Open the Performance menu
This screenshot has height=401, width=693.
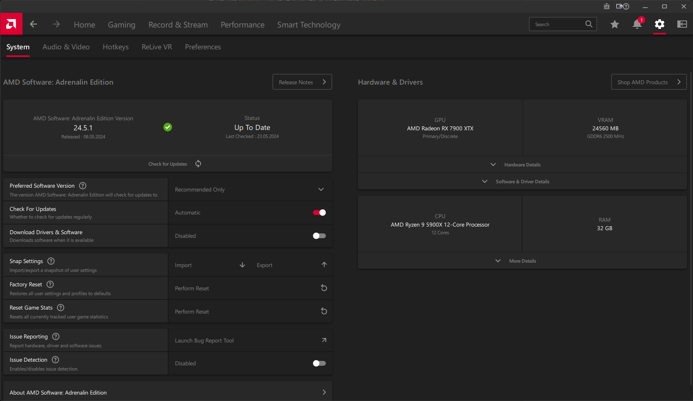click(242, 25)
